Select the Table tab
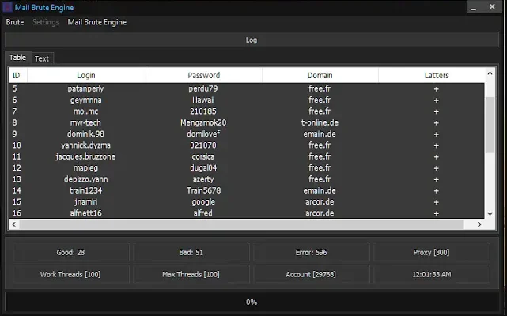The height and width of the screenshot is (316, 507). click(17, 58)
